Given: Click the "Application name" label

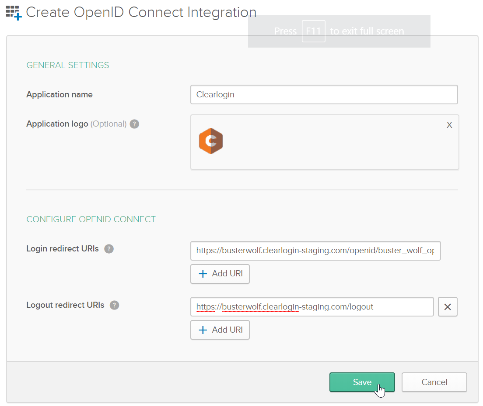Looking at the screenshot, I should [59, 95].
